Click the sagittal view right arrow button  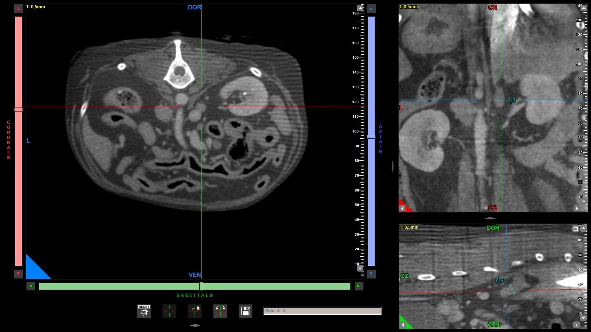tap(576, 325)
